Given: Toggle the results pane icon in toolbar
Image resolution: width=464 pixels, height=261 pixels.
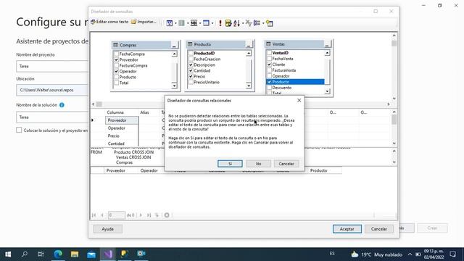Looking at the screenshot, I should coord(206,23).
